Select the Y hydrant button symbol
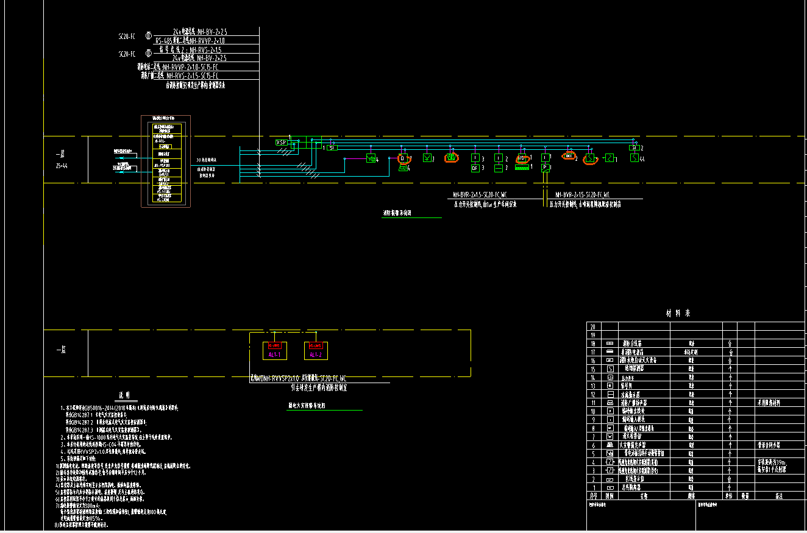 pyautogui.click(x=427, y=158)
